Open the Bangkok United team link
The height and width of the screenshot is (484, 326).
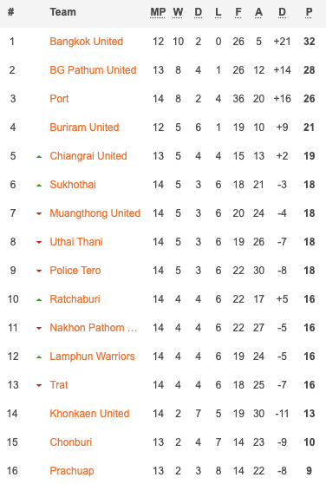pos(87,42)
